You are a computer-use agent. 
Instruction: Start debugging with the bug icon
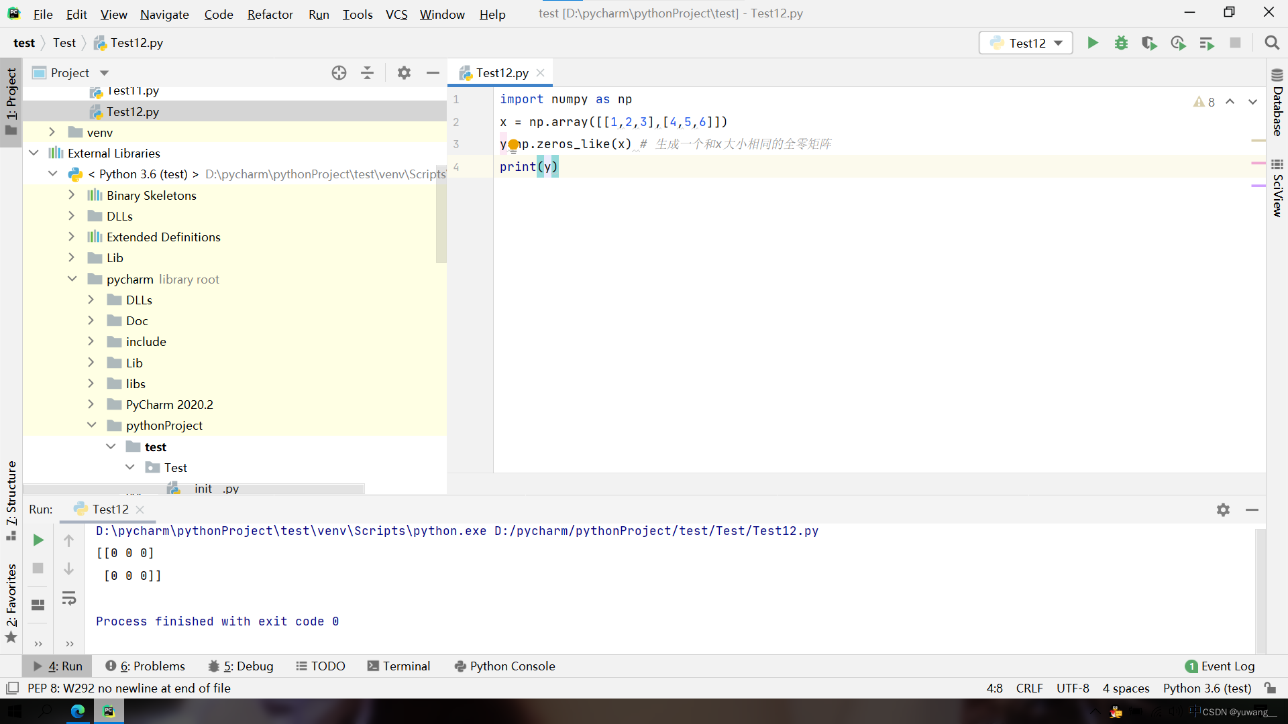1121,43
